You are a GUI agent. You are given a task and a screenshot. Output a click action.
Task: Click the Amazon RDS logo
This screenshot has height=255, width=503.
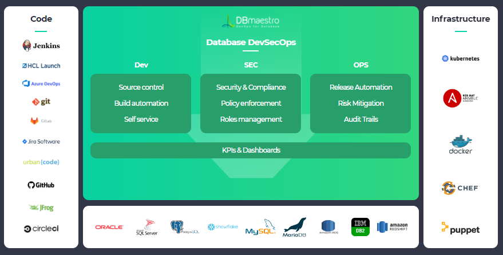coord(328,227)
